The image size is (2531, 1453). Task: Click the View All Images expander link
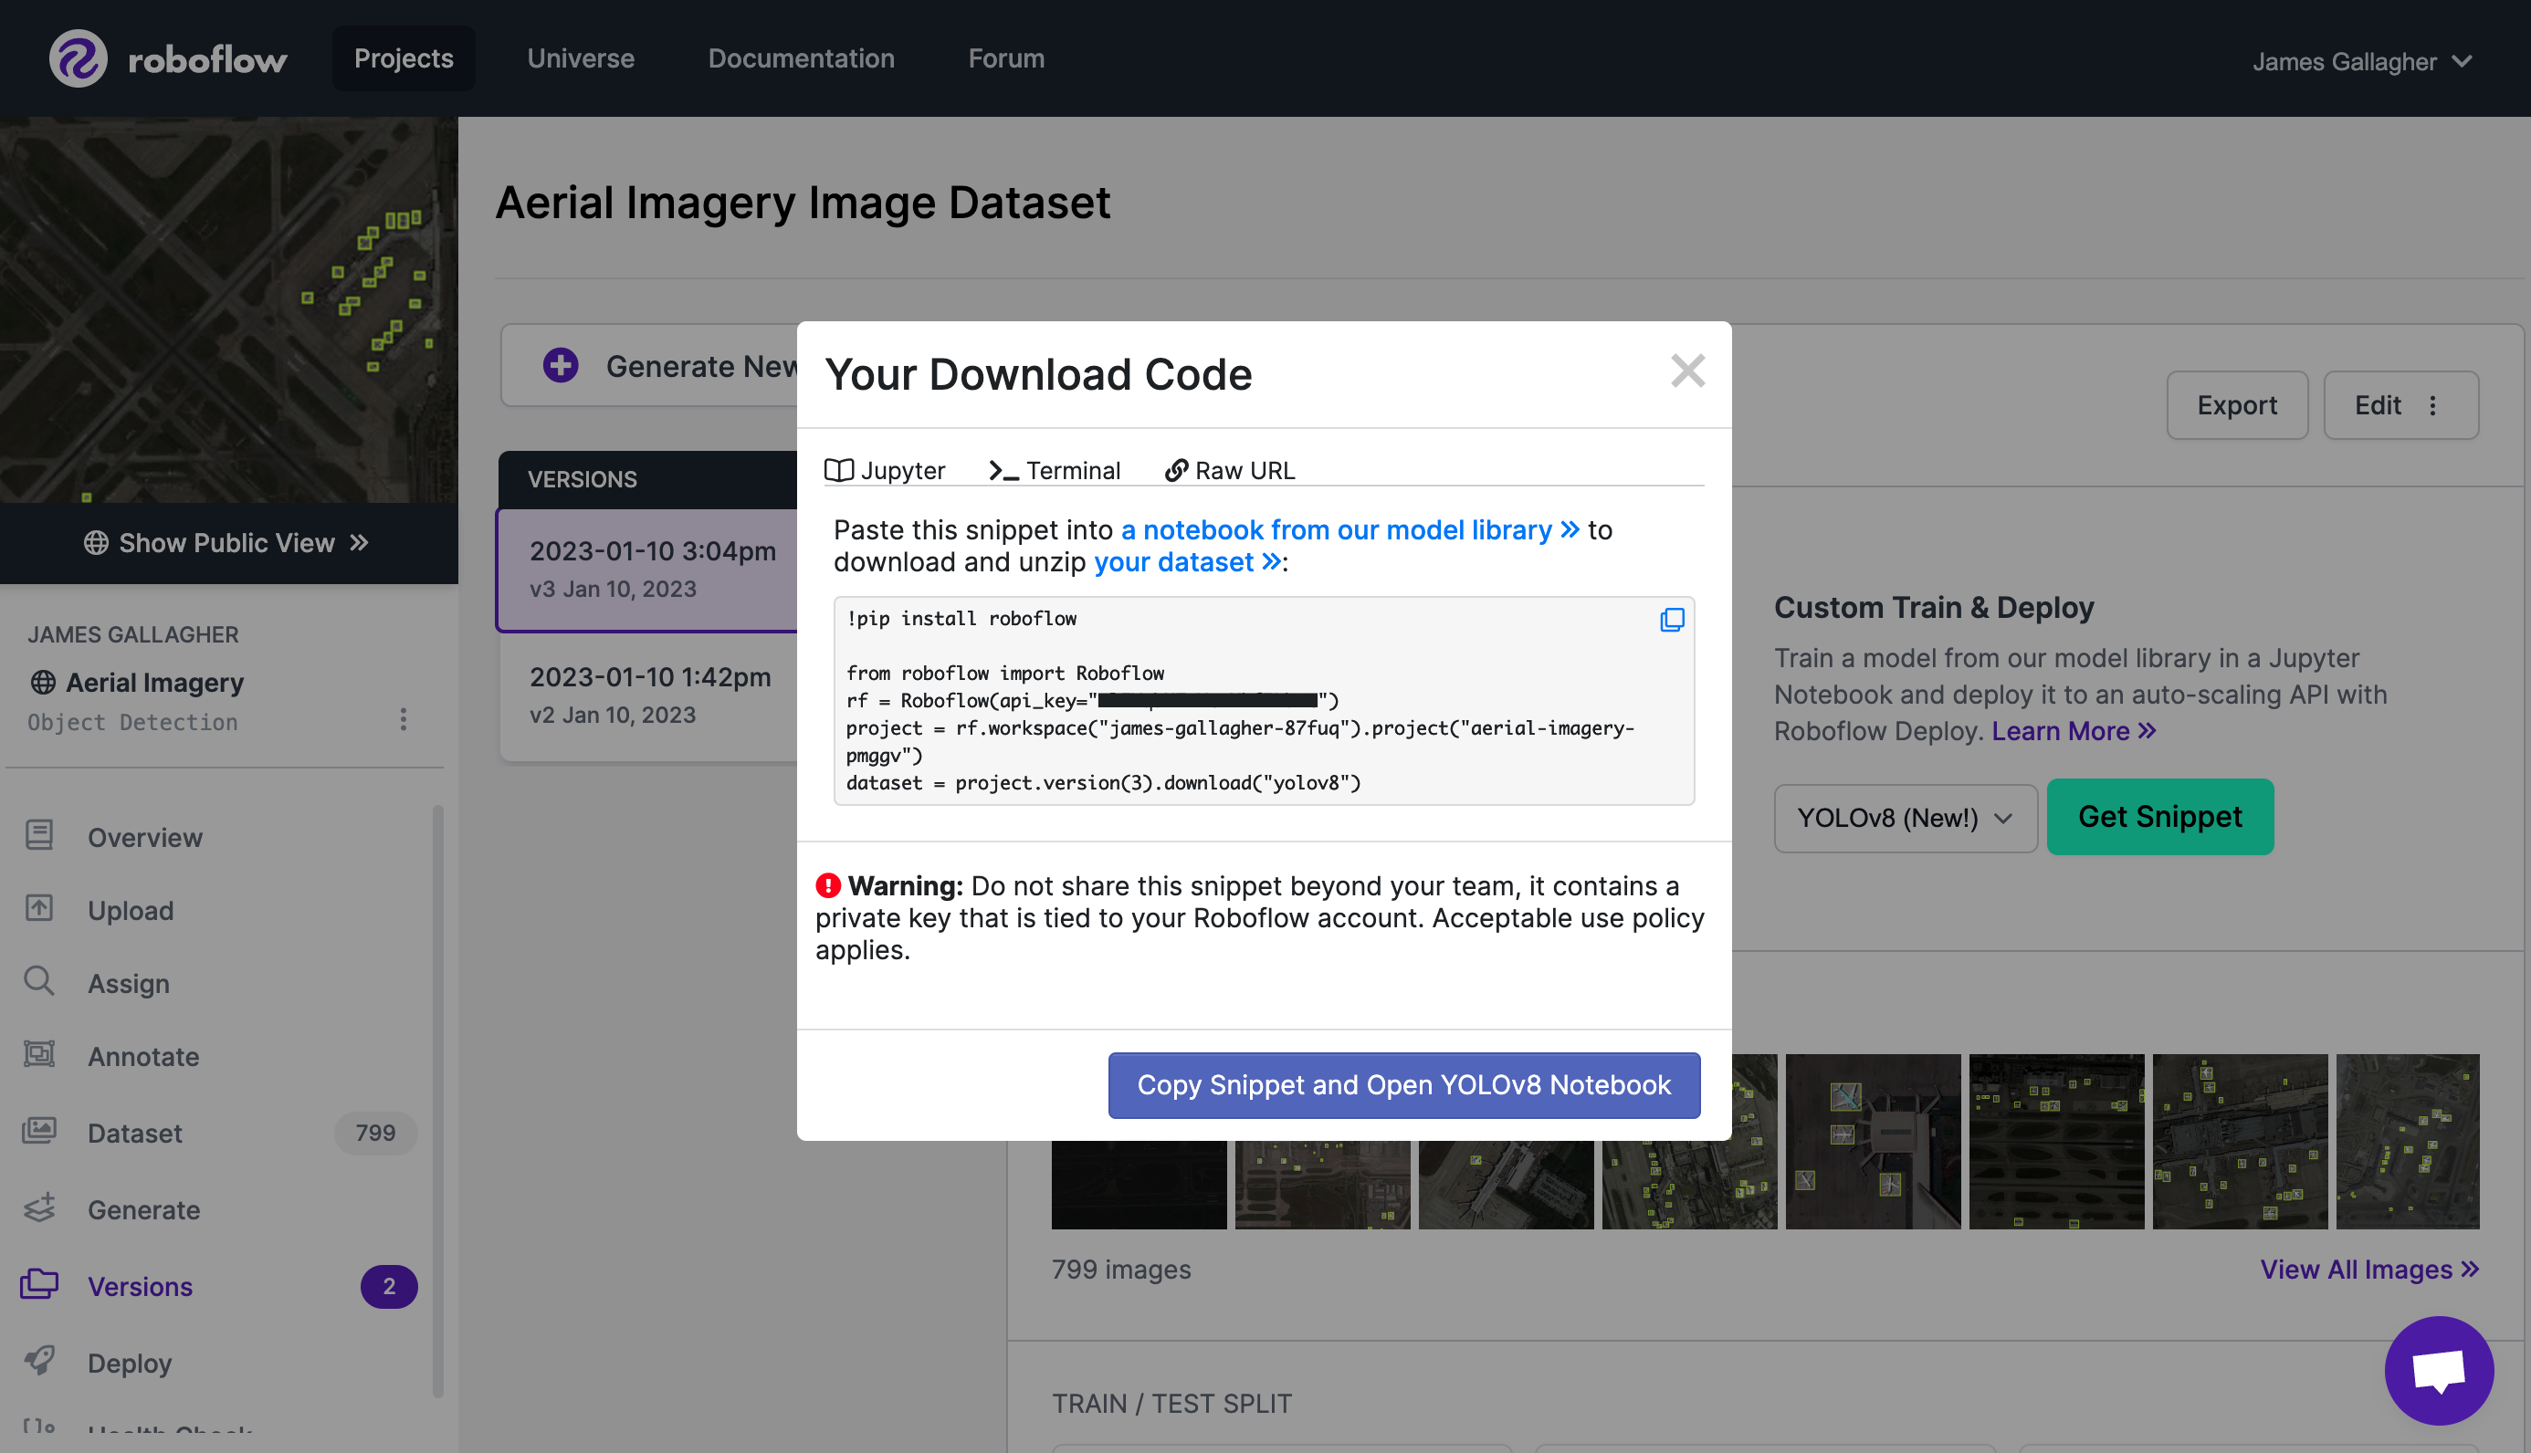(x=2369, y=1270)
